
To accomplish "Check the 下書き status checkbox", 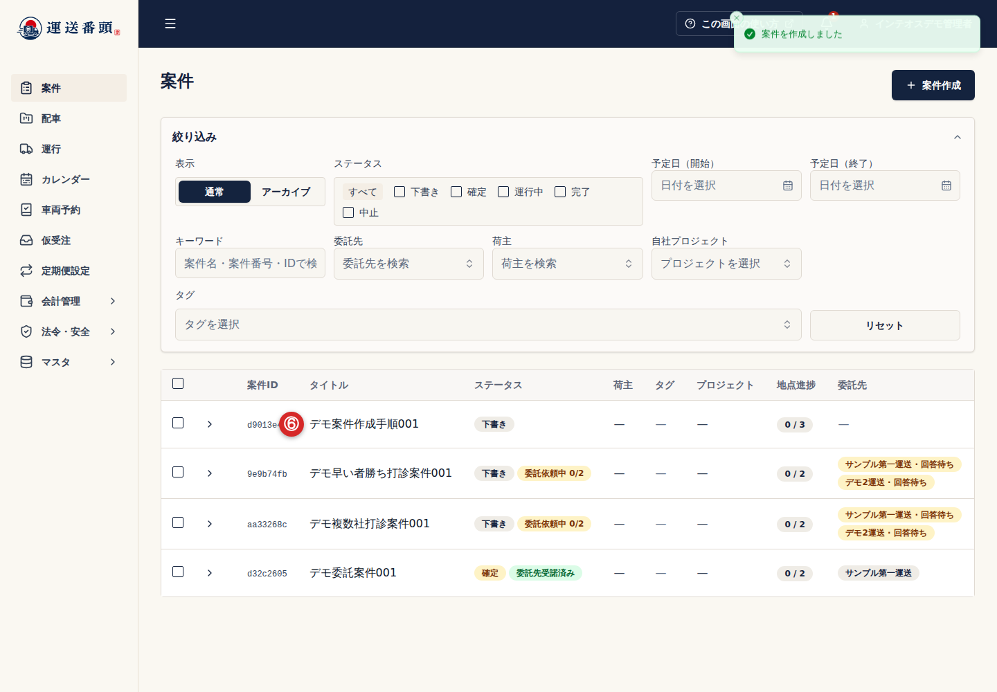I will pos(399,192).
